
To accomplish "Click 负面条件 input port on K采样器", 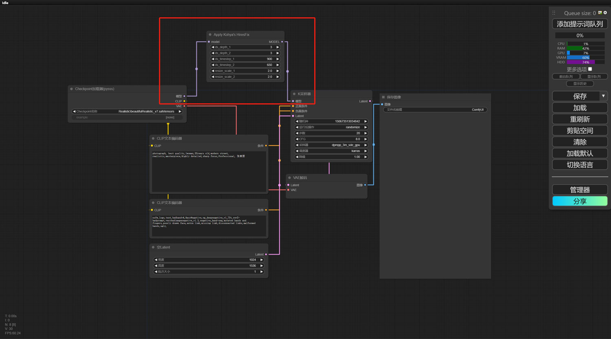I will click(293, 111).
